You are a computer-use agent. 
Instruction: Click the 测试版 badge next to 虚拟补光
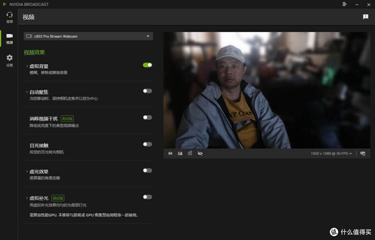point(58,198)
